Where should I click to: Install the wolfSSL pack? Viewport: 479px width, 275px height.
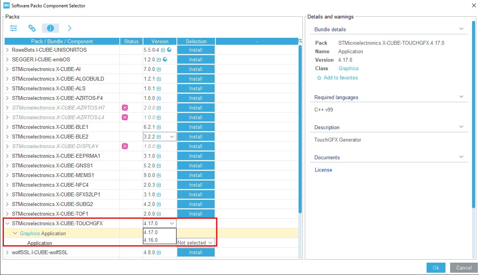(x=196, y=252)
